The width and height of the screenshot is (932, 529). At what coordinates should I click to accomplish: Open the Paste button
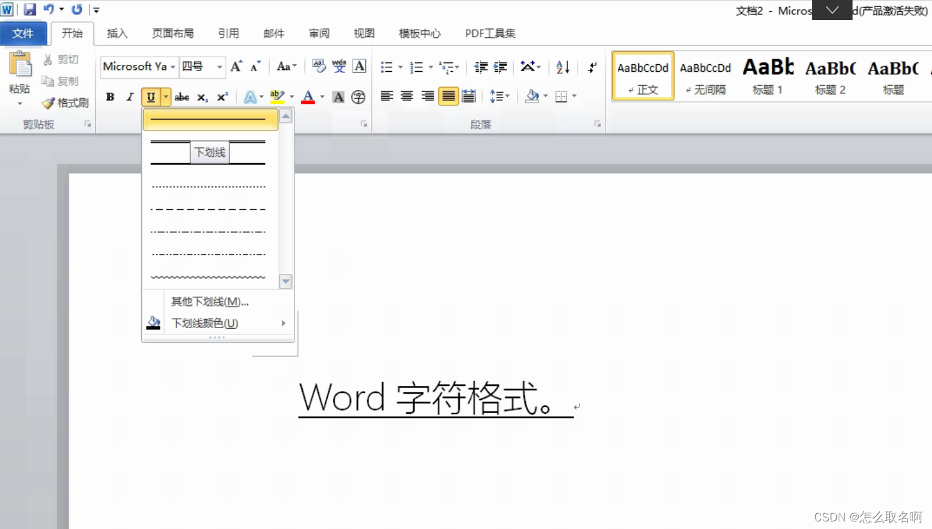click(20, 78)
